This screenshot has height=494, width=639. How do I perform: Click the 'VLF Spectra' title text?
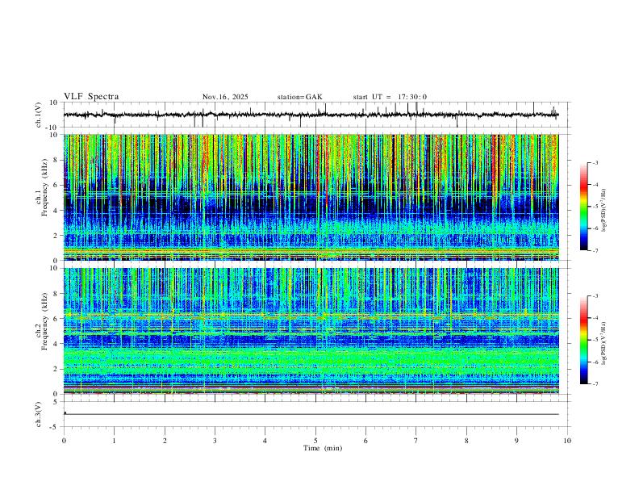pos(91,97)
